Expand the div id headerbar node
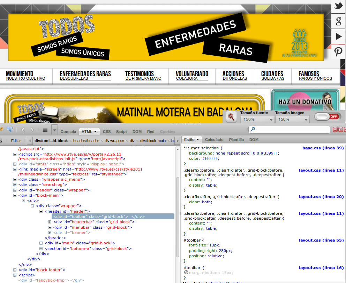Screen dimensions: 346x283 coord(50,222)
